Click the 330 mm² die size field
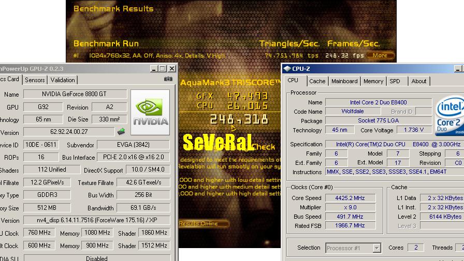Viewport: 464px width, 261px height. pos(109,119)
